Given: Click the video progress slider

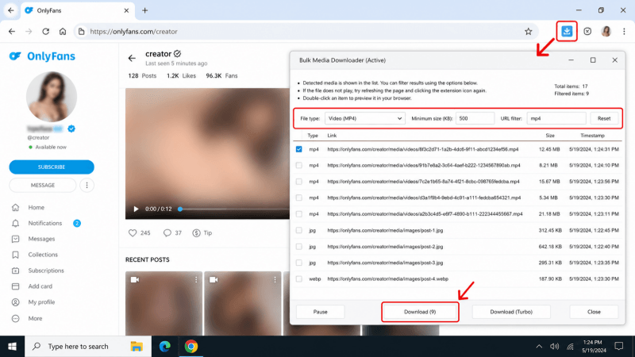Looking at the screenshot, I should coord(234,209).
